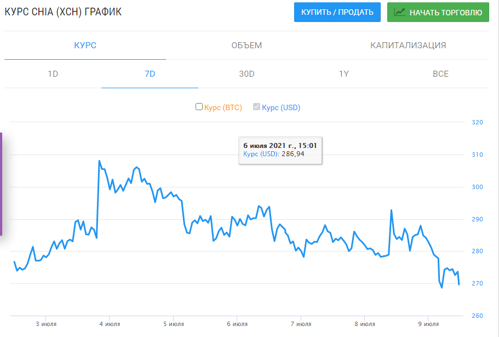Click the chart peak near 4 июля
The width and height of the screenshot is (499, 337).
[x=99, y=161]
